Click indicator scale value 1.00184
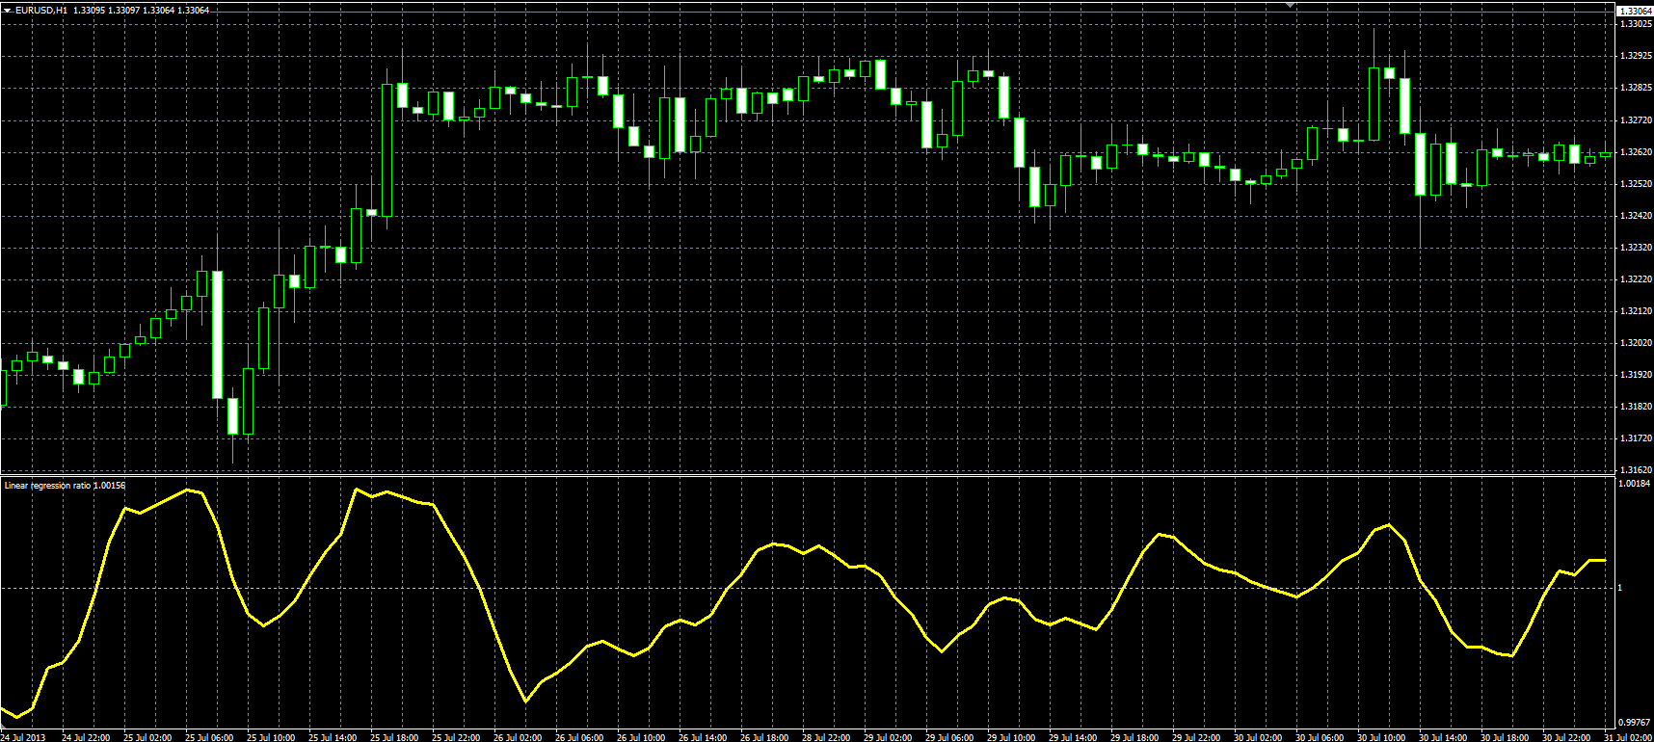Image resolution: width=1654 pixels, height=742 pixels. pyautogui.click(x=1635, y=484)
